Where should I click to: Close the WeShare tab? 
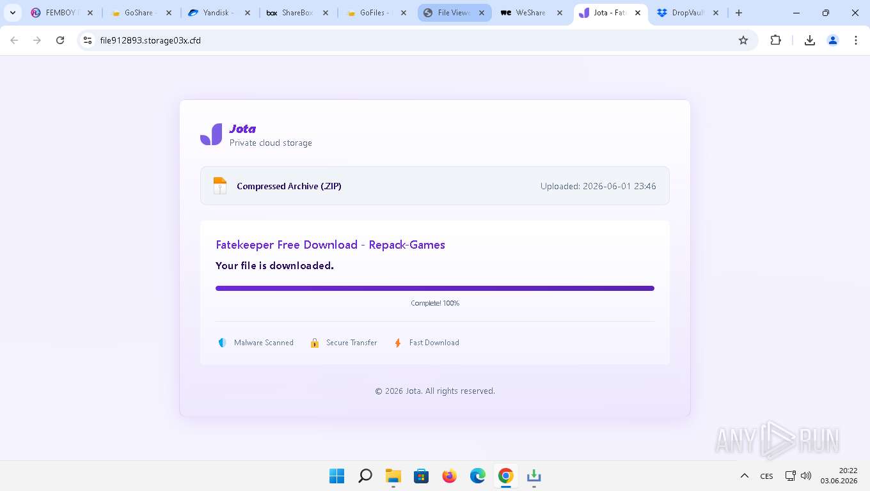pos(560,13)
